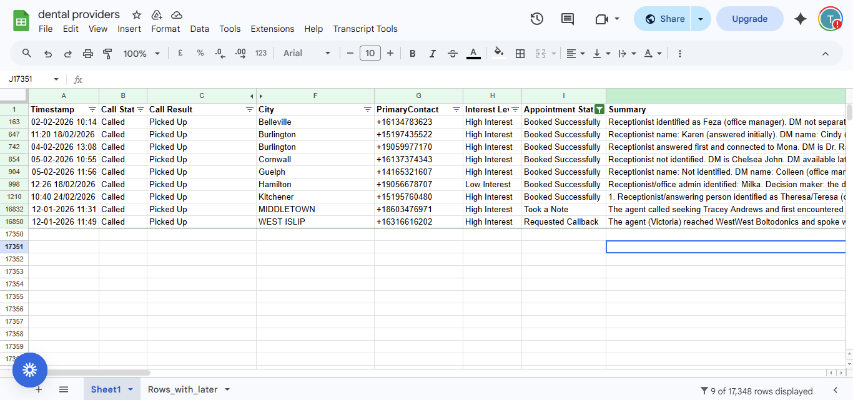Star this spreadsheet

coord(137,14)
